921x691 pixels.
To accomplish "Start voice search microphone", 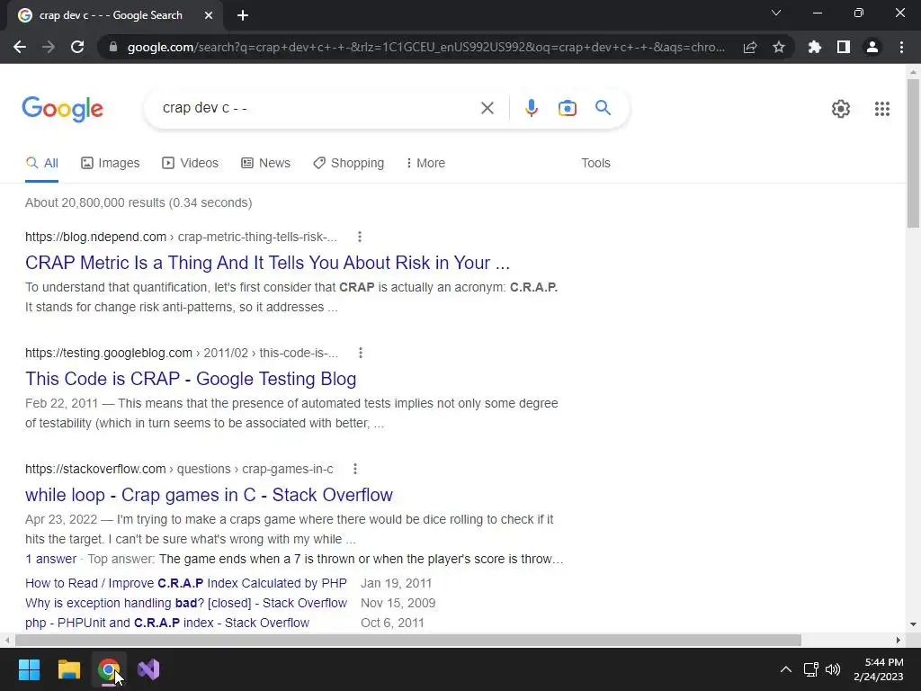I will (x=531, y=108).
